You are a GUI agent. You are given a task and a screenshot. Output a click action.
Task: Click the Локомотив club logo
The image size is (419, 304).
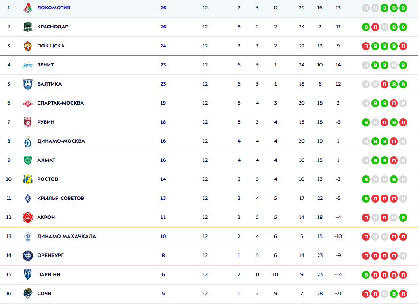pyautogui.click(x=28, y=8)
